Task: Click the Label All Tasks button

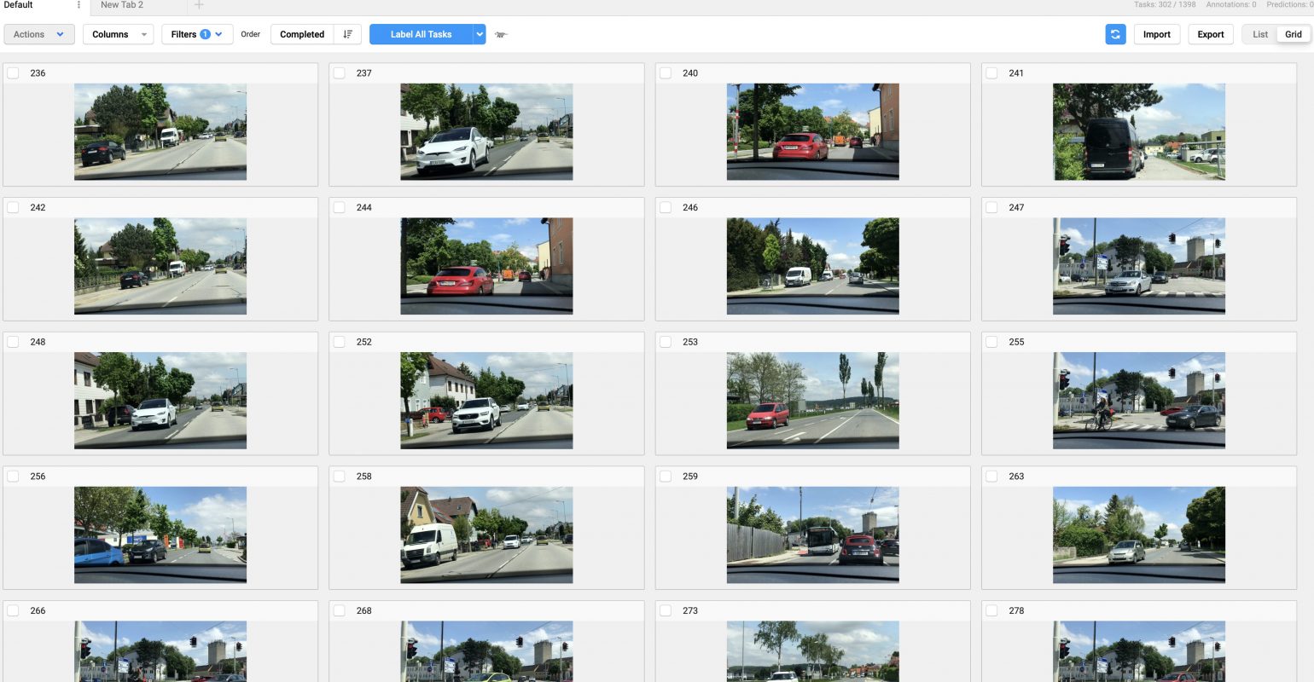Action: pos(422,34)
